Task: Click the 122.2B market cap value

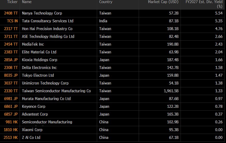Action: 173,106
